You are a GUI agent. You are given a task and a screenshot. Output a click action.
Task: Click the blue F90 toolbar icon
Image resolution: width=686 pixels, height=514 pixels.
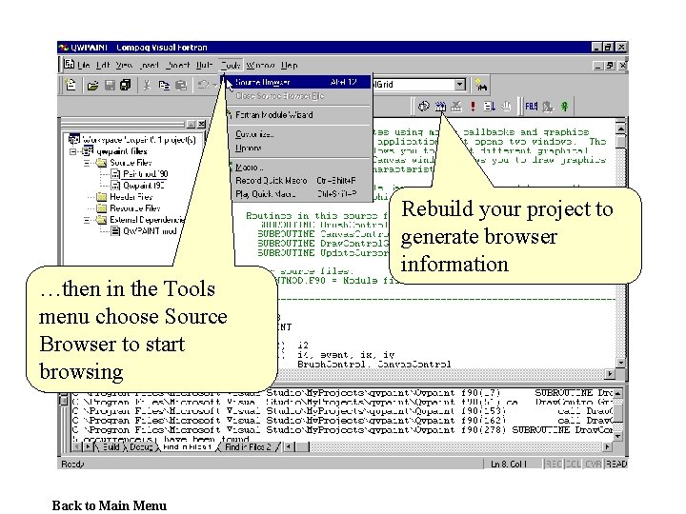[531, 107]
